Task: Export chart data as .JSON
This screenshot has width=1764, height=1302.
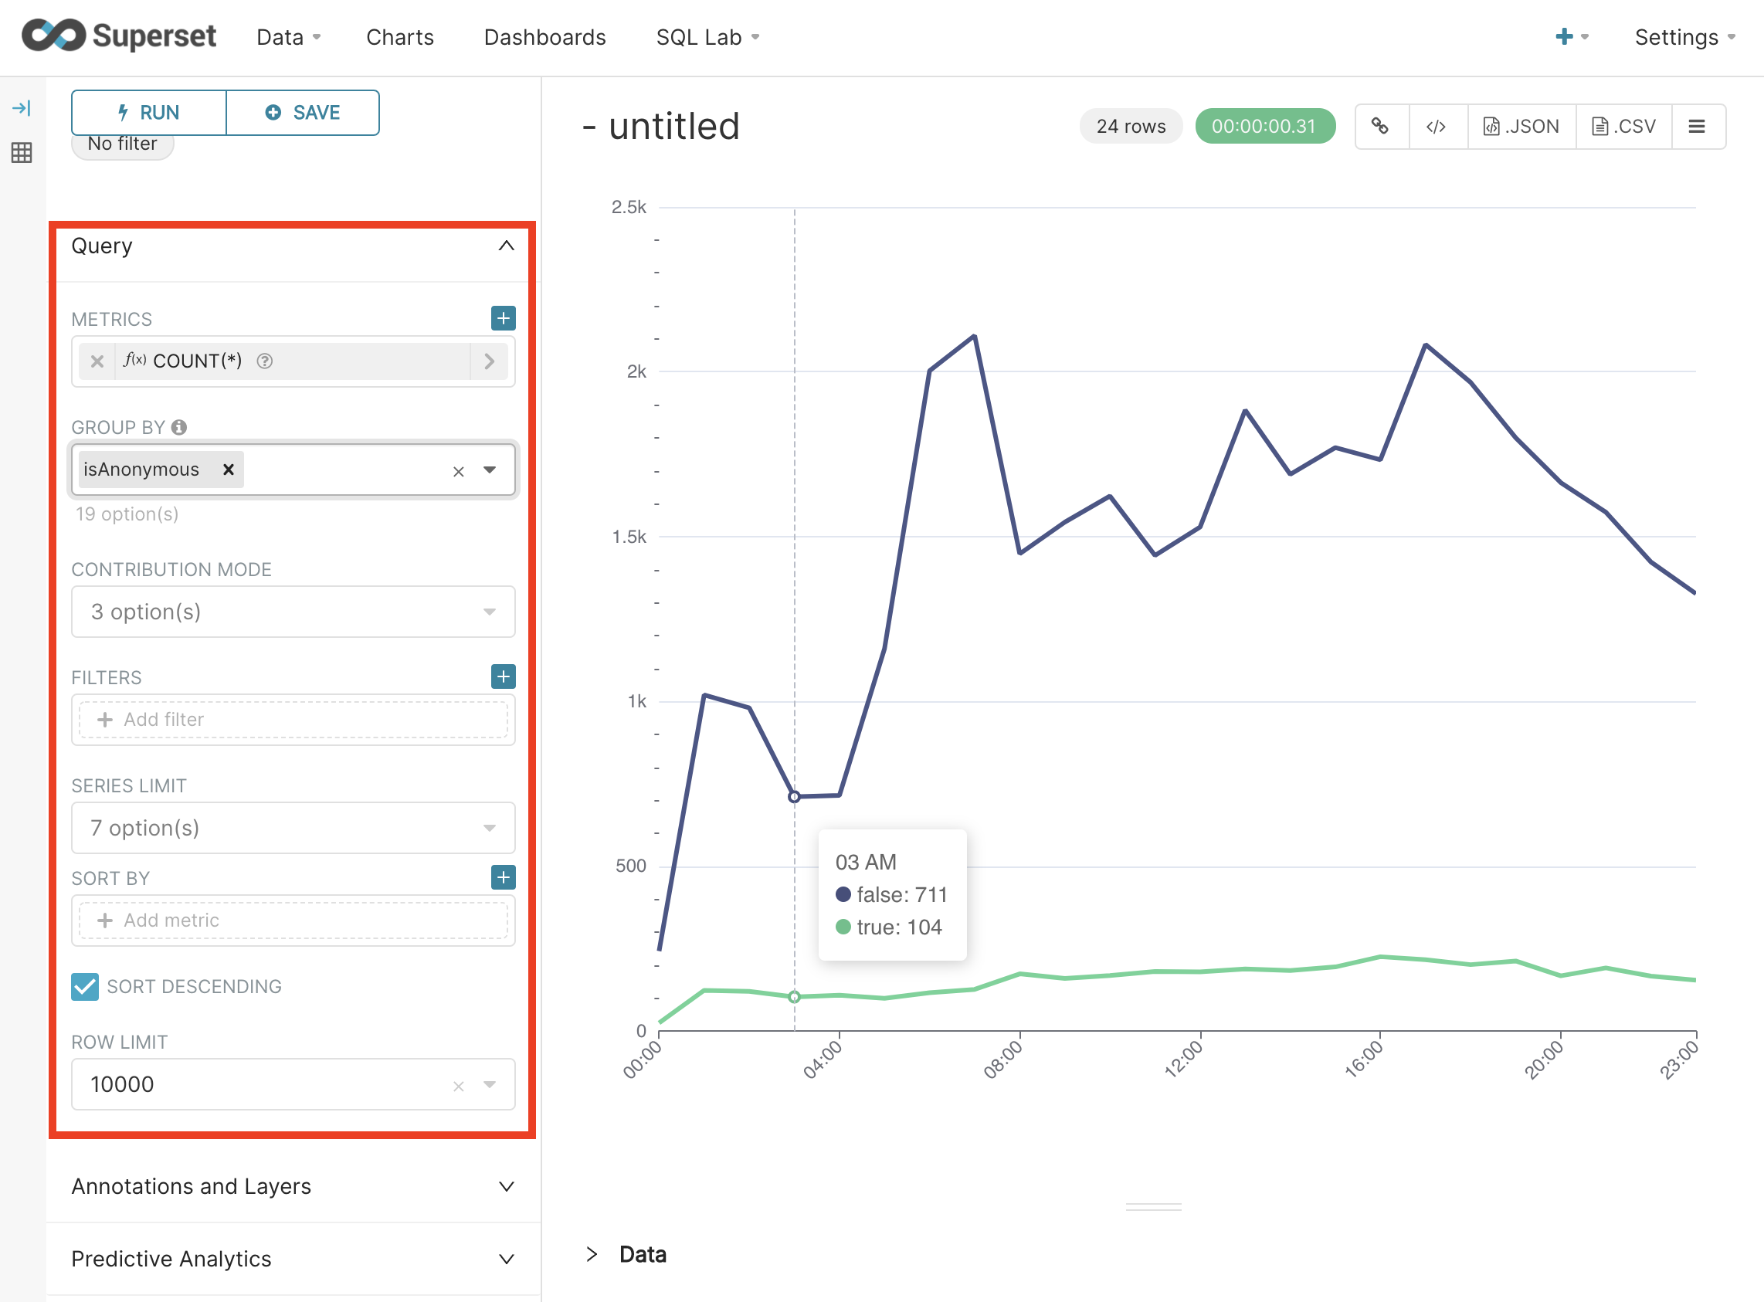Action: point(1521,125)
